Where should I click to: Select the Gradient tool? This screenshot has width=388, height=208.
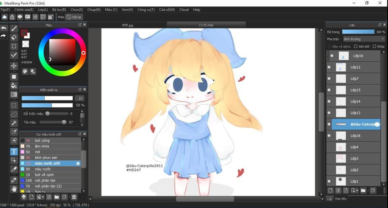14,95
